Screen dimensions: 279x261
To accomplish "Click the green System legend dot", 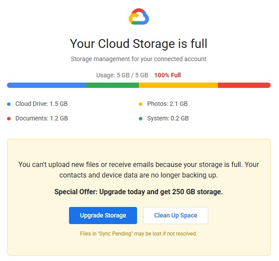I will click(x=141, y=119).
